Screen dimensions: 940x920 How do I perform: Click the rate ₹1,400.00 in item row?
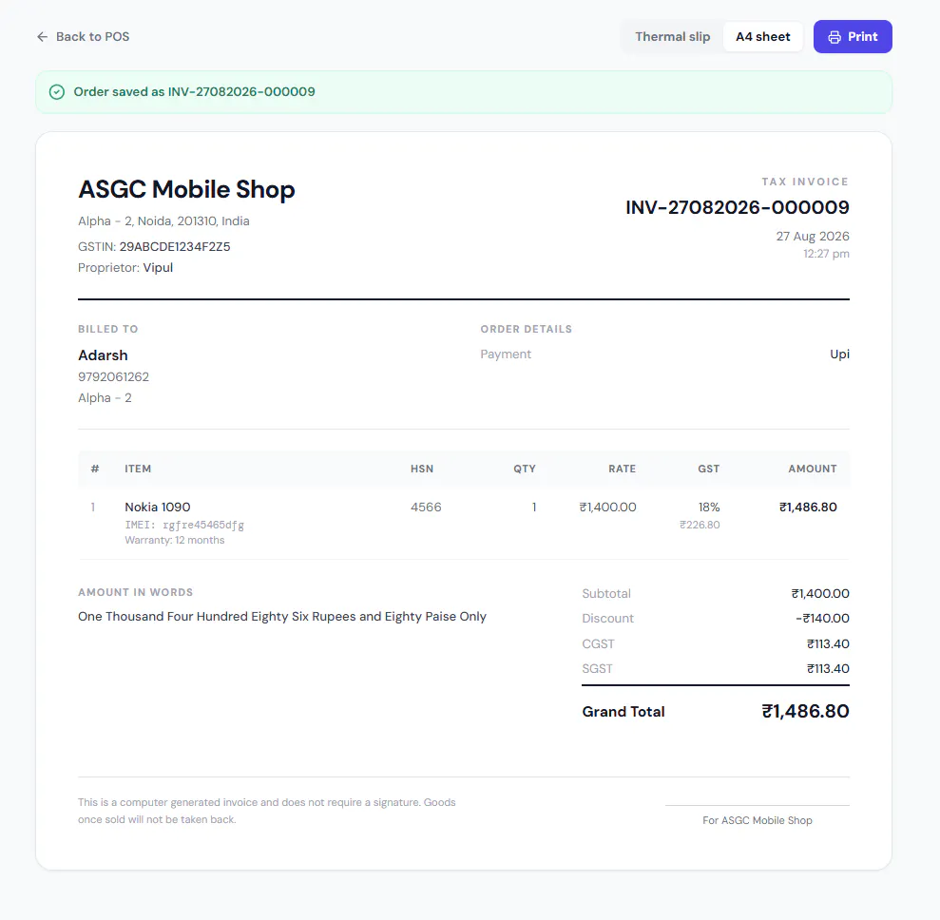tap(607, 508)
